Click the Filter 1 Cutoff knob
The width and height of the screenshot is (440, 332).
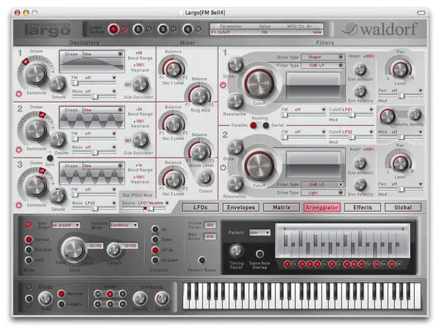[259, 84]
